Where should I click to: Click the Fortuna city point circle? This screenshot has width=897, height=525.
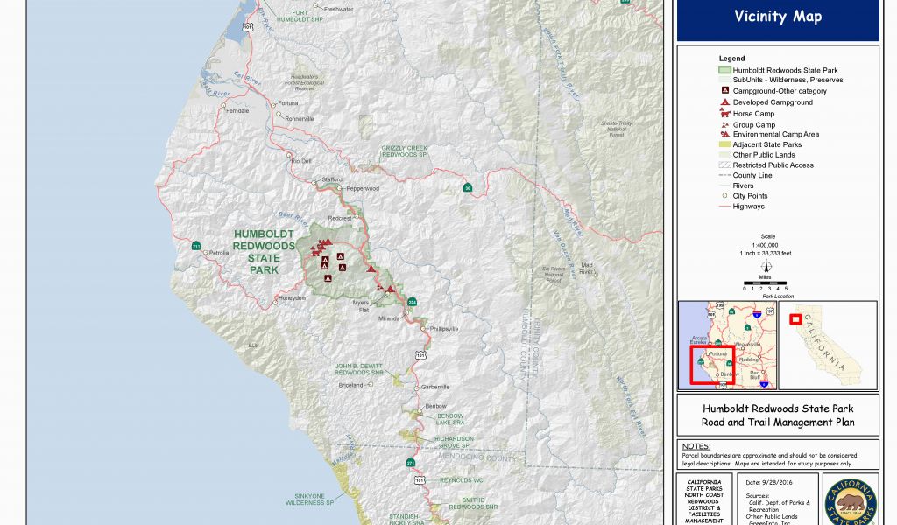tap(273, 104)
